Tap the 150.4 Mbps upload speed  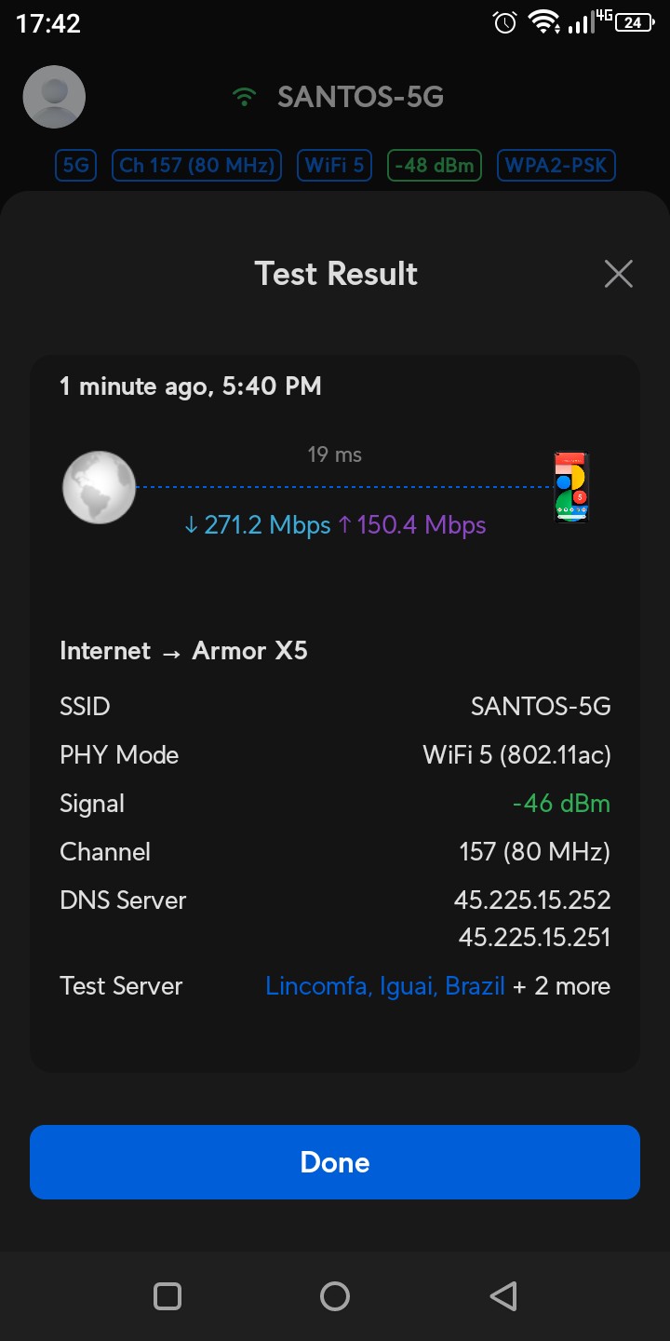point(412,525)
